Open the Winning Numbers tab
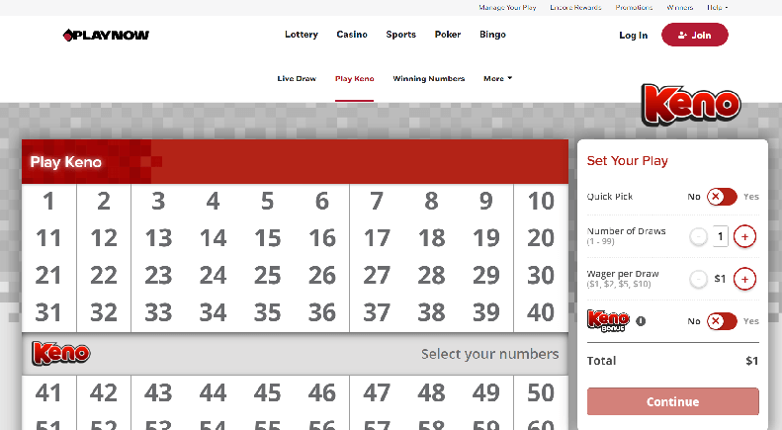This screenshot has width=782, height=430. pyautogui.click(x=429, y=78)
